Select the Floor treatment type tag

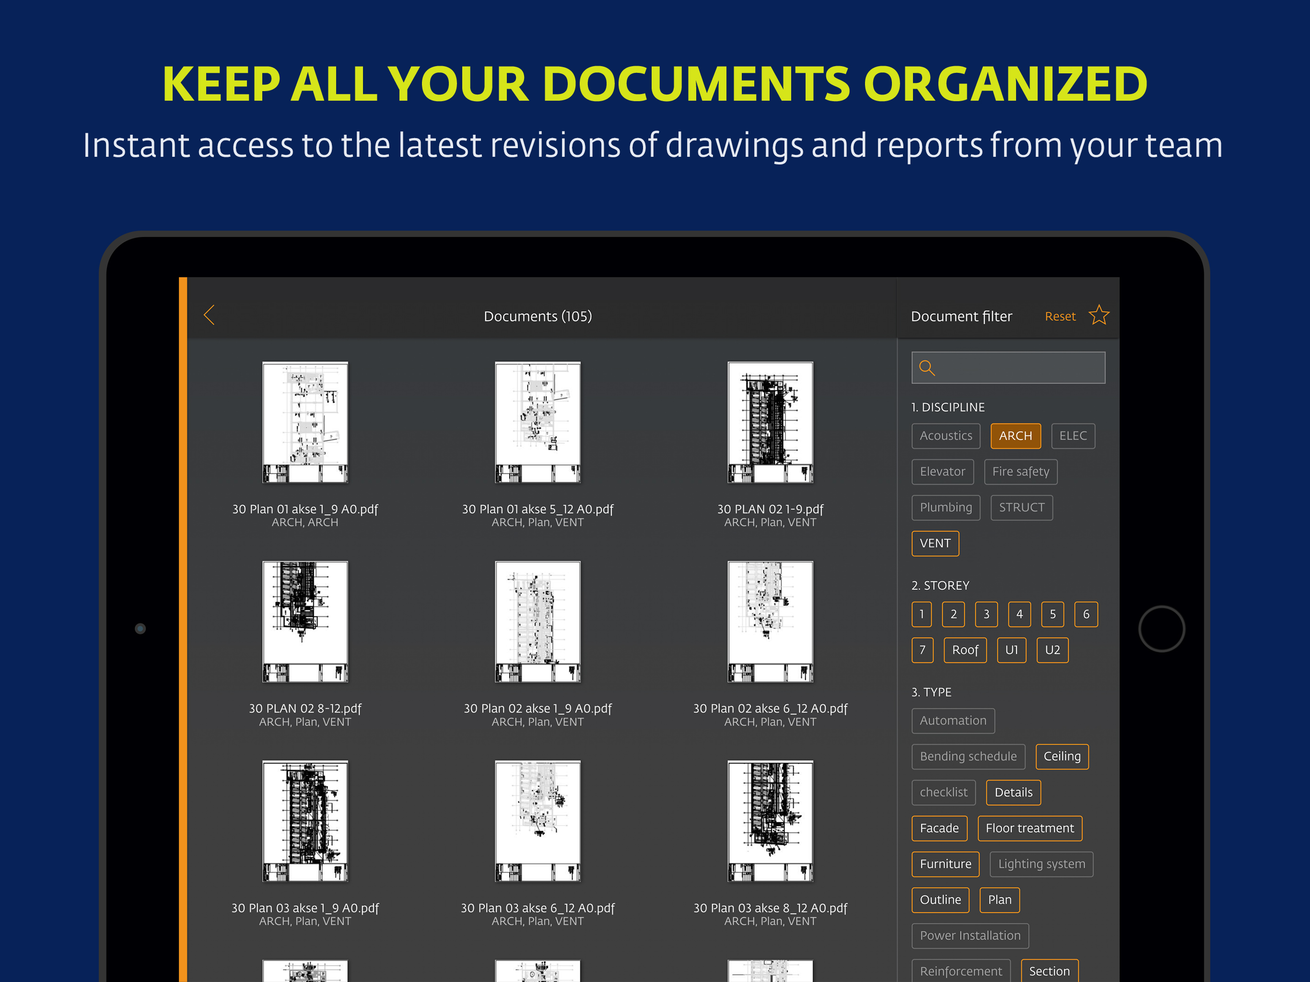1029,828
